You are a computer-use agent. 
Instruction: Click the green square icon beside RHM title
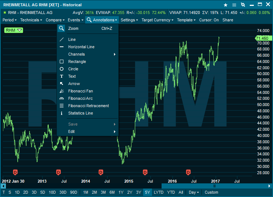[x=5, y=13]
